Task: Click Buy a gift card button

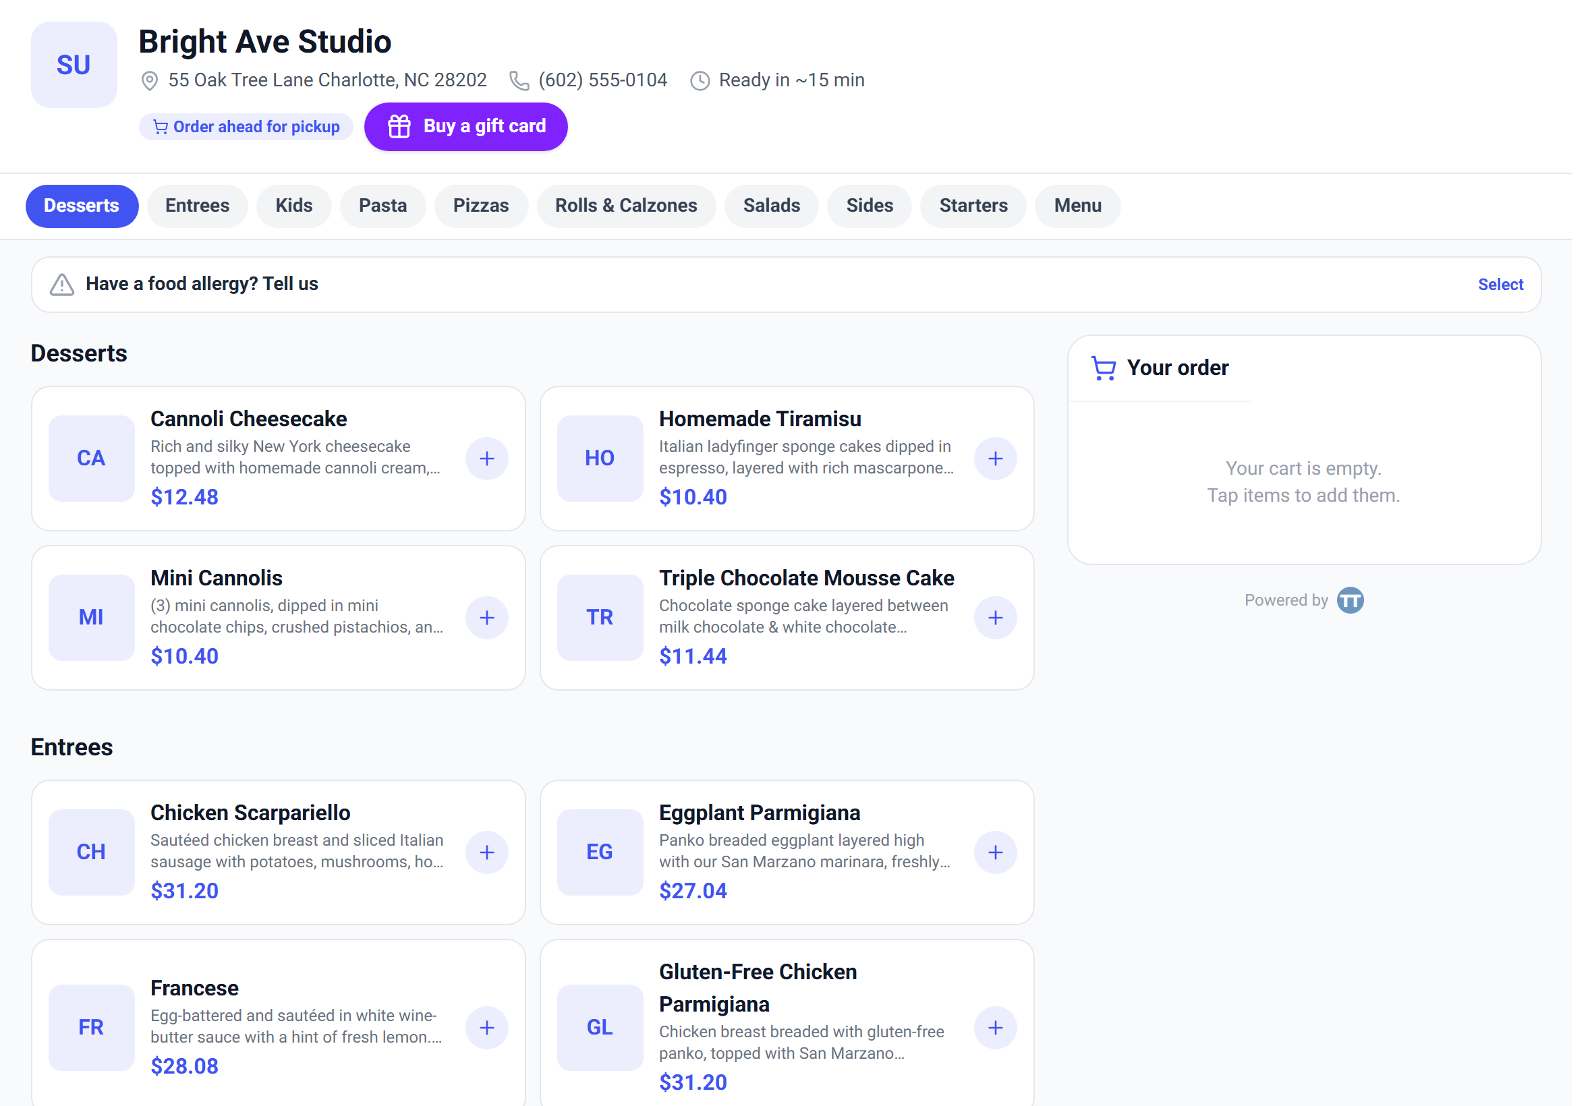Action: (465, 126)
